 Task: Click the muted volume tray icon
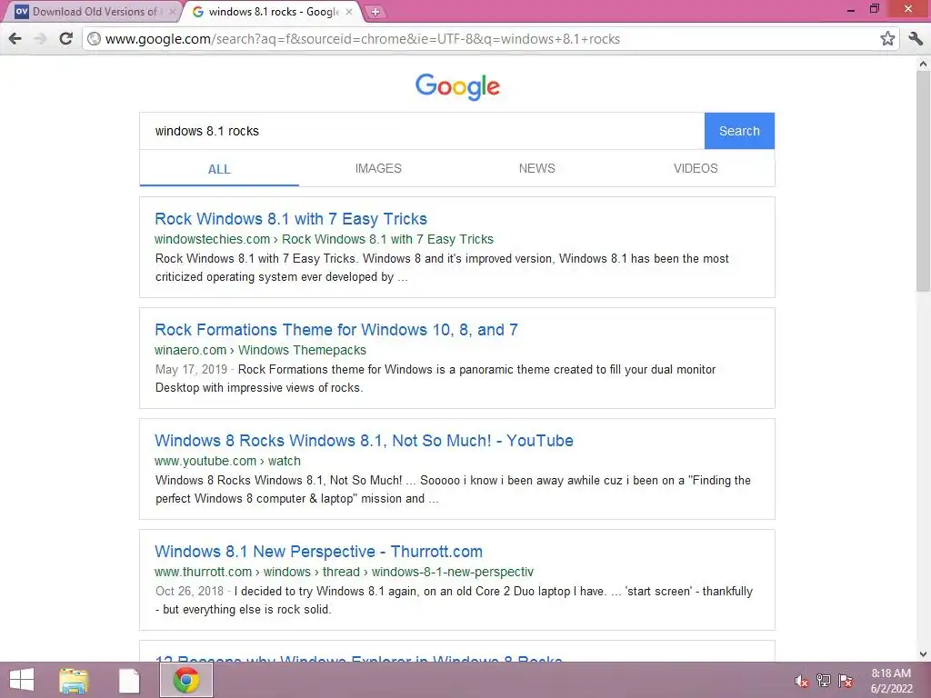[x=801, y=681]
